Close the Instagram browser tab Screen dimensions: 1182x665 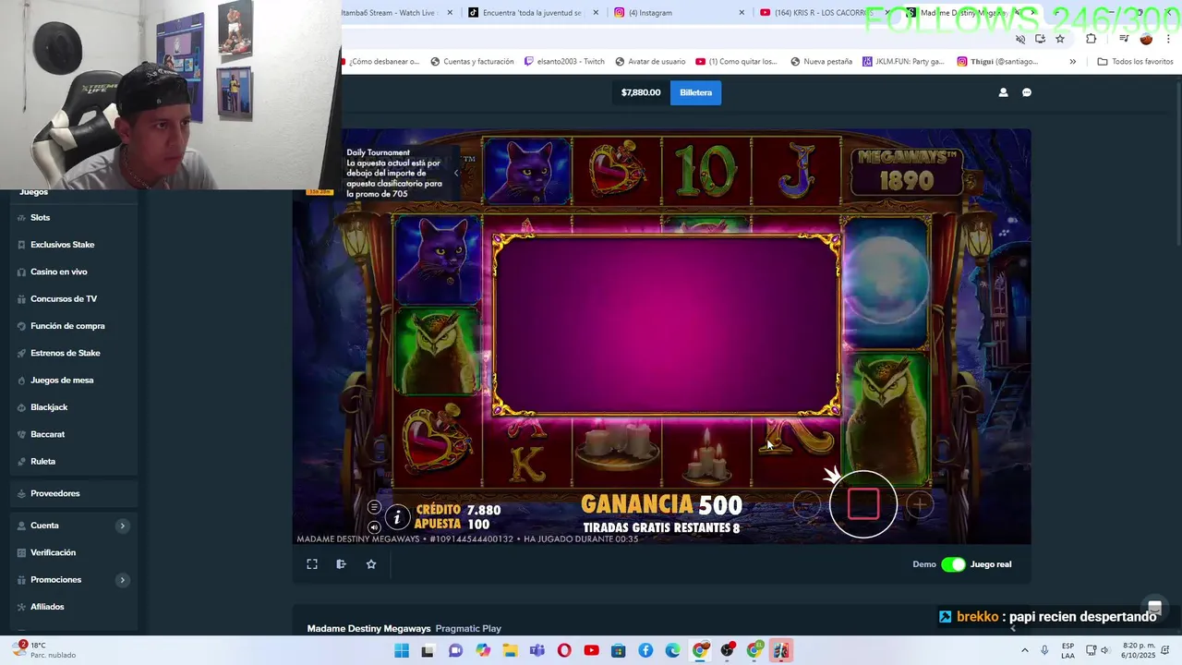pos(742,12)
